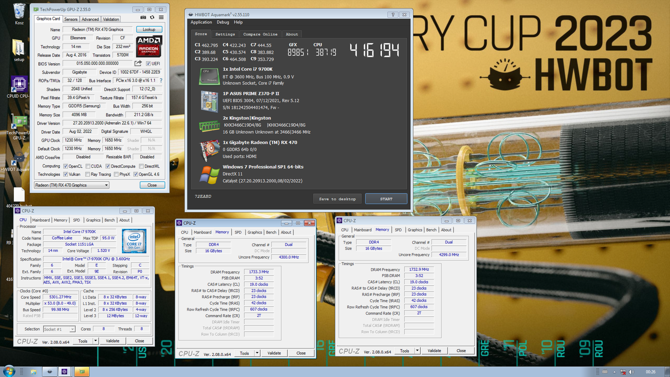The width and height of the screenshot is (670, 377).
Task: Click the network status tray icon
Action: coord(623,372)
